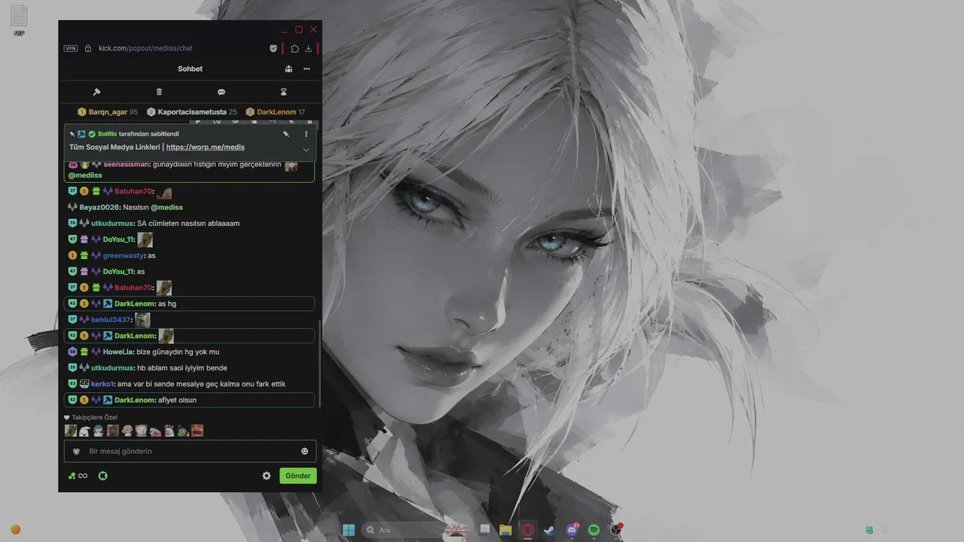The width and height of the screenshot is (964, 542).
Task: Open the Opera GX taskbar icon
Action: tap(528, 530)
